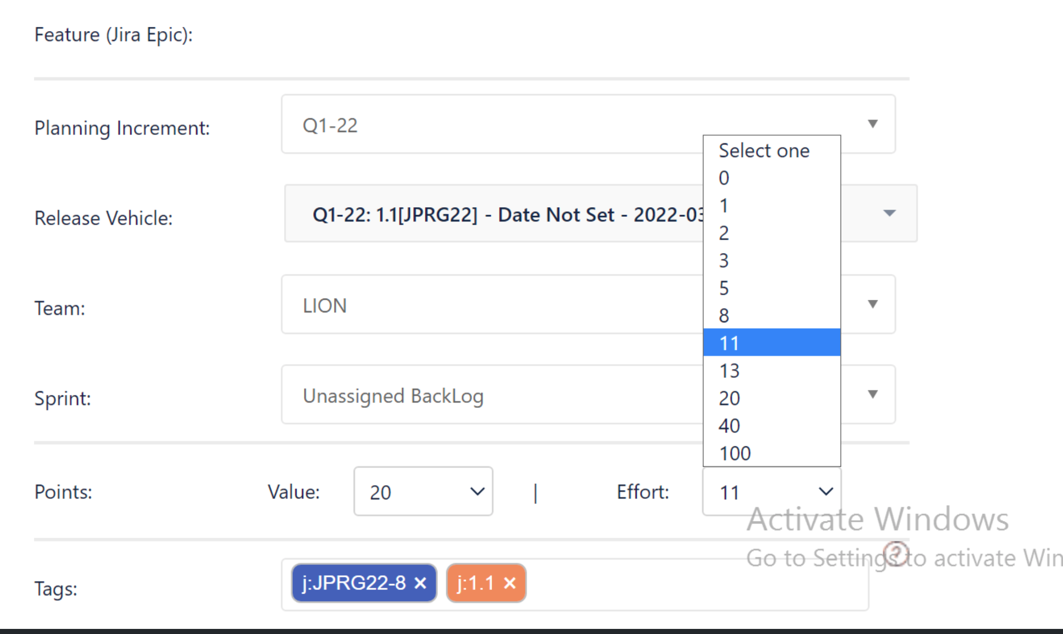This screenshot has width=1063, height=634.
Task: Pick highlighted effort option 11
Action: [730, 343]
